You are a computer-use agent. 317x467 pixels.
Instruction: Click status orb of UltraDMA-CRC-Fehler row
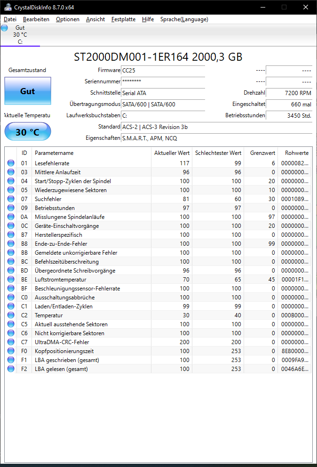11,342
